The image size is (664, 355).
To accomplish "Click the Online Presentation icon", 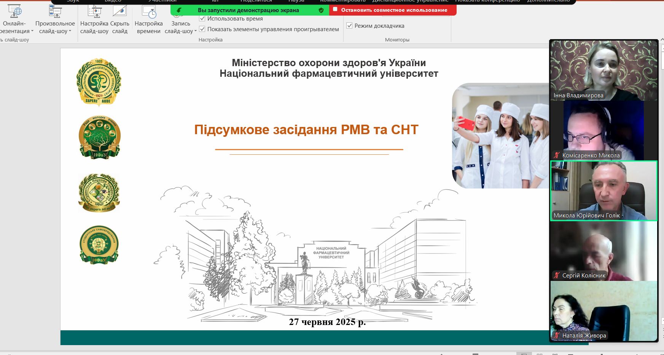I will 14,11.
